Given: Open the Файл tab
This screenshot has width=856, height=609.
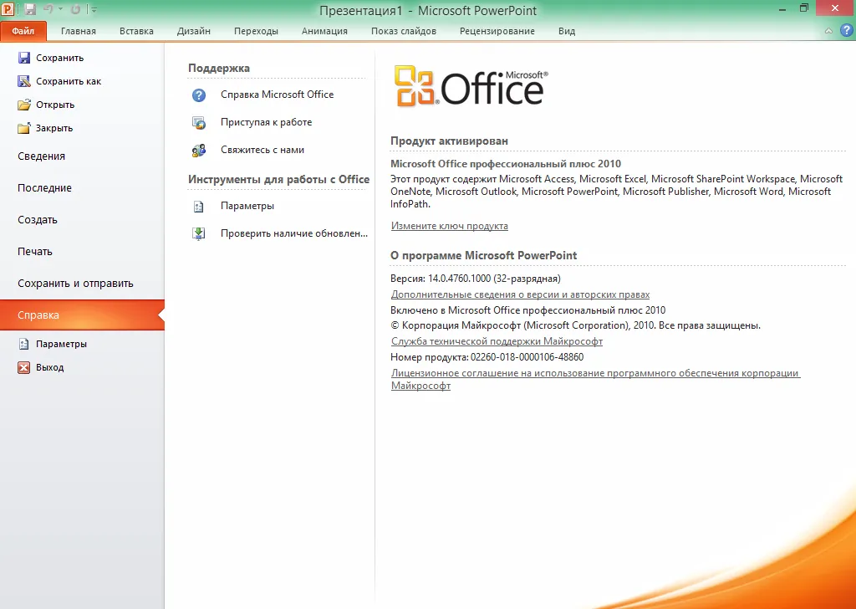Looking at the screenshot, I should point(23,31).
